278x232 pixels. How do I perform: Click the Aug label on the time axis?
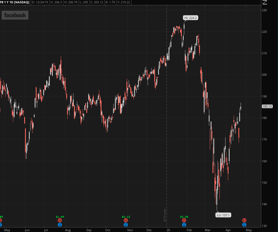(68, 230)
